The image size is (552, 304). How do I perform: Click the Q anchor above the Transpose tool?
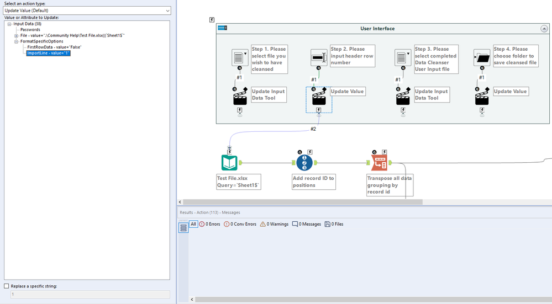point(375,152)
